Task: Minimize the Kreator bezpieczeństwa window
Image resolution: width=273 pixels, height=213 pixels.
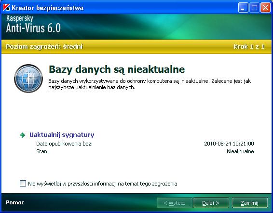Action: [243, 8]
